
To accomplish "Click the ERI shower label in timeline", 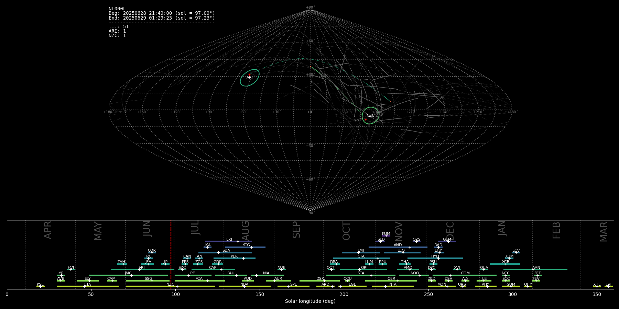I will (229, 240).
